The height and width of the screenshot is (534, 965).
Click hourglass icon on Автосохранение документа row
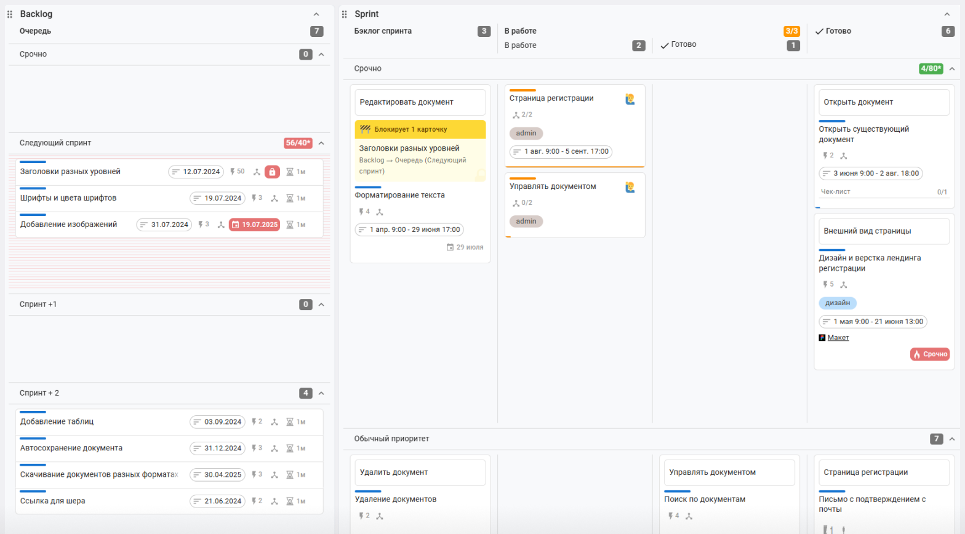pyautogui.click(x=290, y=448)
